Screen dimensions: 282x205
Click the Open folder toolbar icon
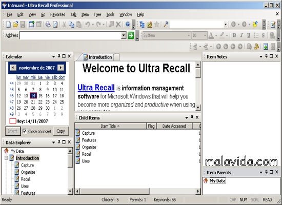[16, 24]
